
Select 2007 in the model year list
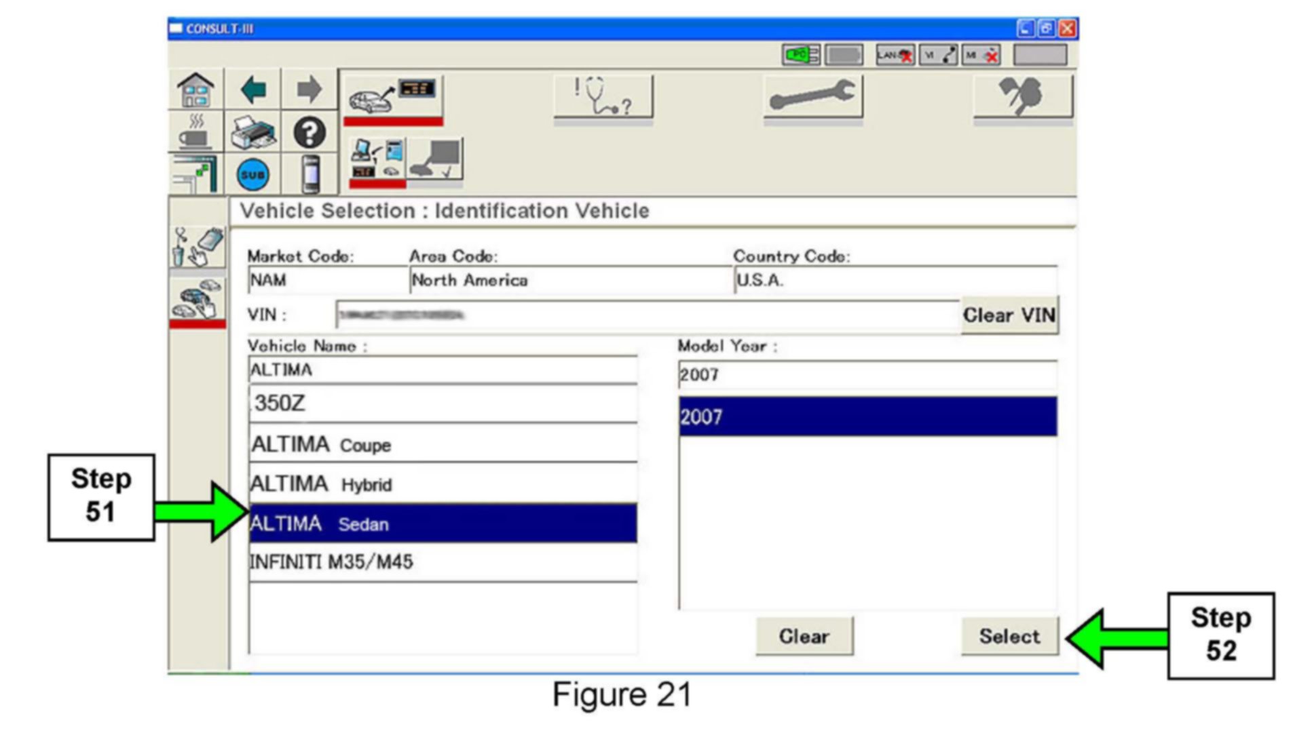(867, 416)
